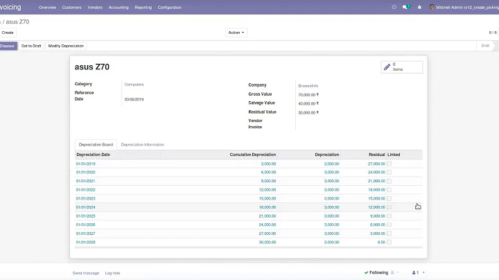The image size is (499, 280).
Task: Click the Dispose button
Action: (x=8, y=46)
